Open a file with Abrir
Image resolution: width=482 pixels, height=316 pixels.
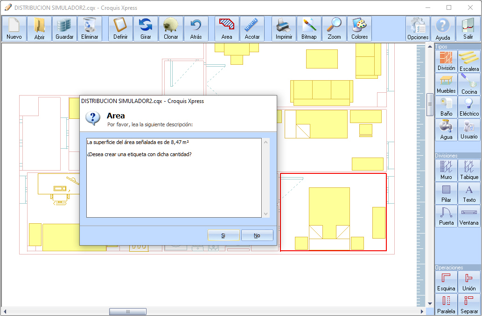pyautogui.click(x=39, y=28)
